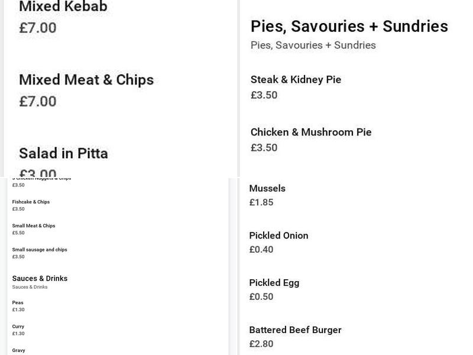
Task: Select the Peas side item
Action: (18, 302)
